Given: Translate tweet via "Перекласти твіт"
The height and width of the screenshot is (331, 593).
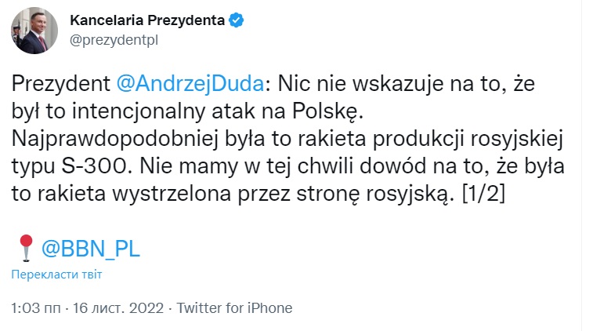Looking at the screenshot, I should click(x=56, y=275).
